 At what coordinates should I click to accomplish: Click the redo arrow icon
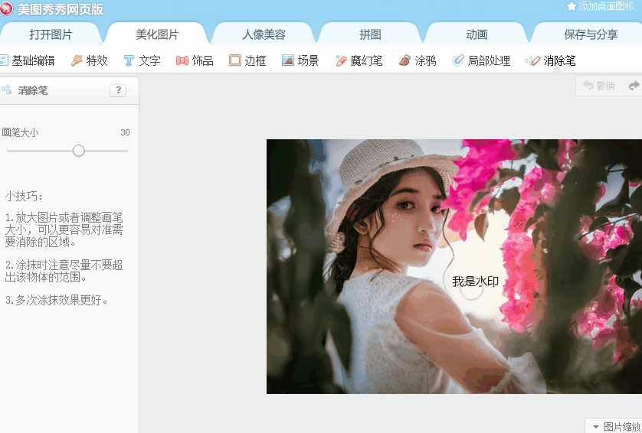pyautogui.click(x=634, y=86)
